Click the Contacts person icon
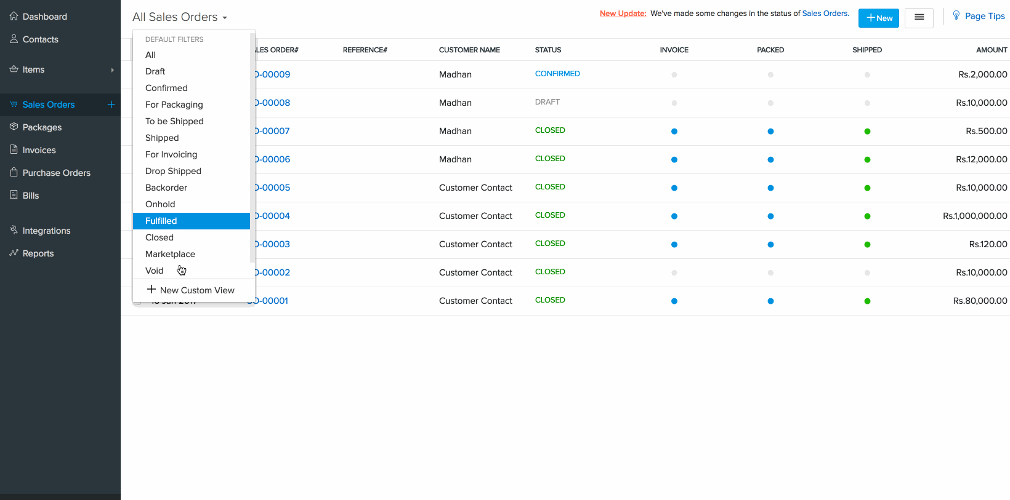 click(14, 39)
